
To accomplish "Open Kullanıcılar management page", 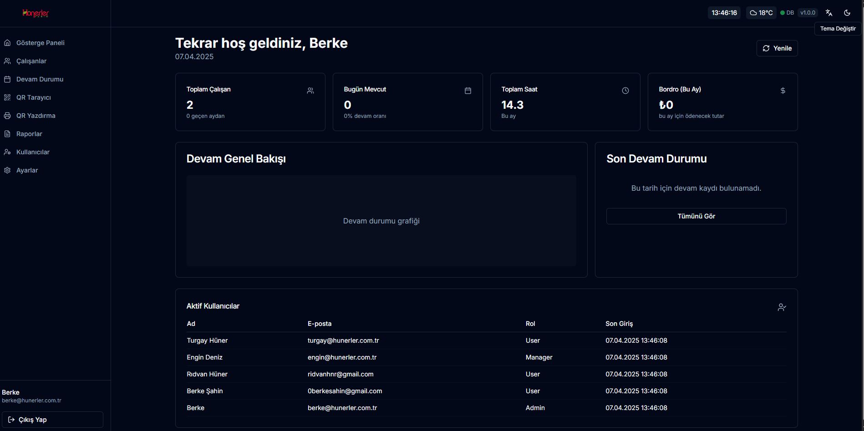I will 33,152.
